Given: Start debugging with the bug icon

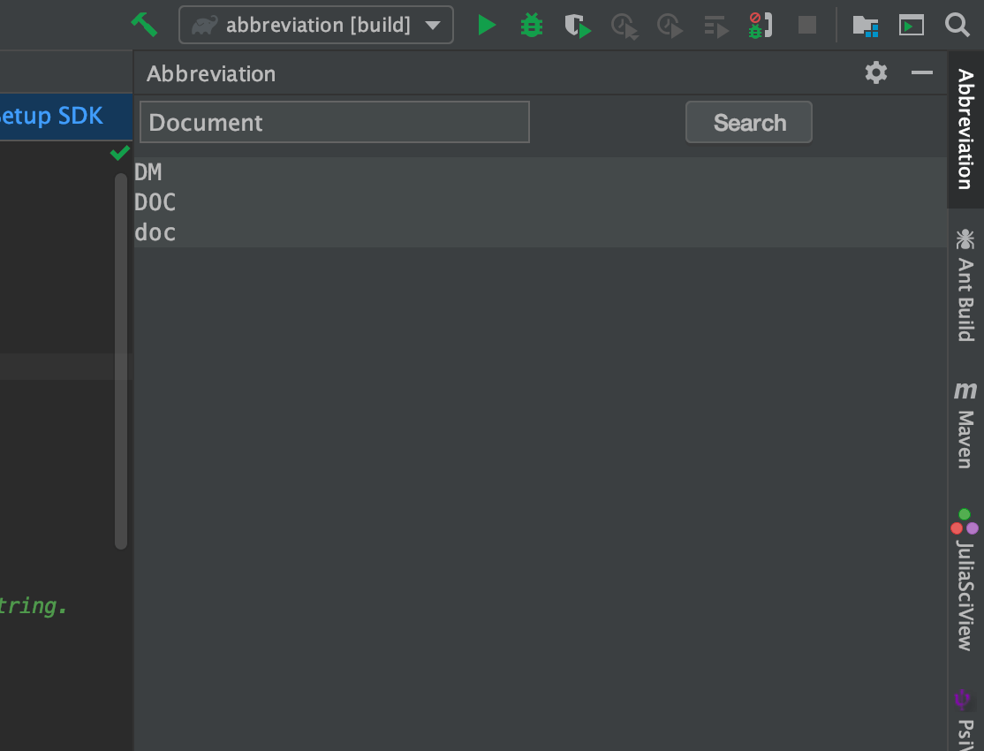Looking at the screenshot, I should (531, 25).
